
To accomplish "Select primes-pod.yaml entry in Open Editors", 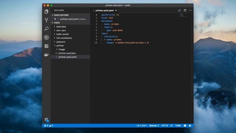I will tap(70, 19).
